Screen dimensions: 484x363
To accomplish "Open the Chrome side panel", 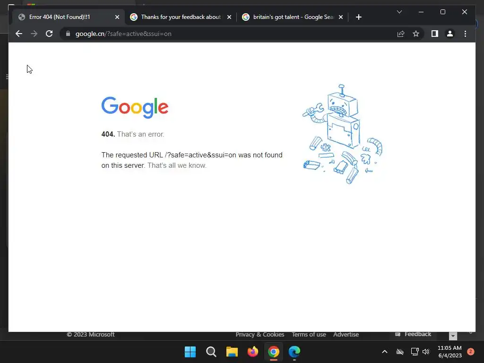I will [x=435, y=34].
